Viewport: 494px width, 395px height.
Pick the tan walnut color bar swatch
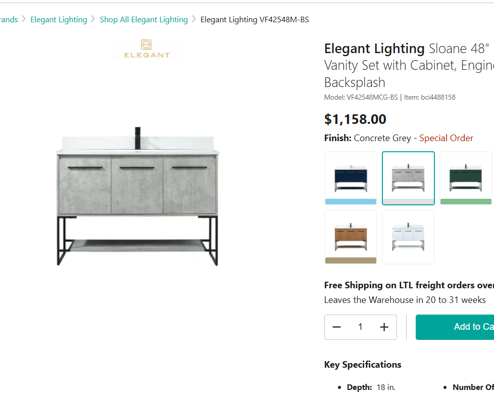pos(351,260)
